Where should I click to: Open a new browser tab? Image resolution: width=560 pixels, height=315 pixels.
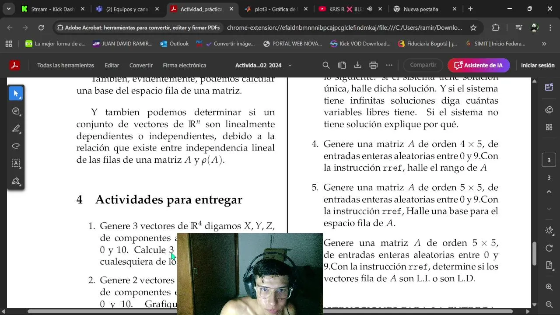470,9
